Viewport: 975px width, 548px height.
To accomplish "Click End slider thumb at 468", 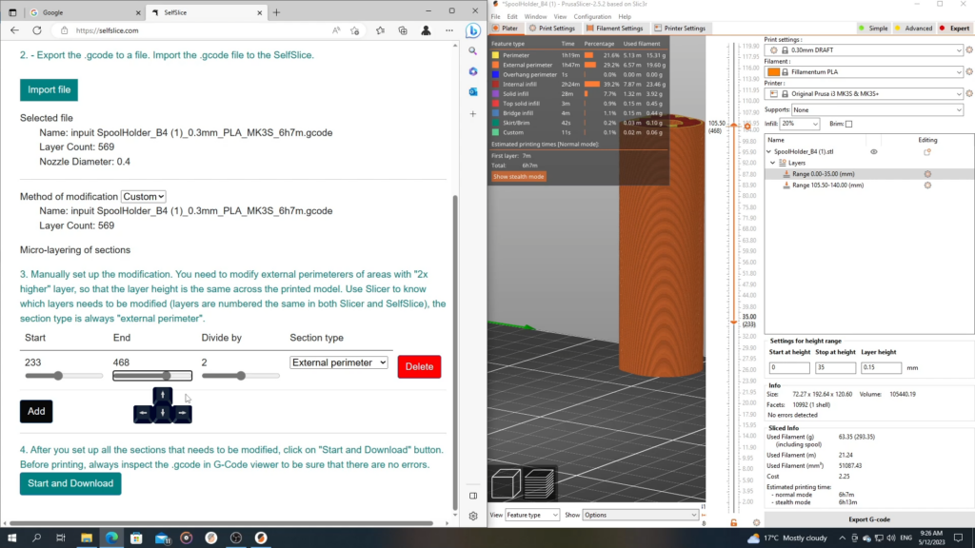I will [167, 376].
